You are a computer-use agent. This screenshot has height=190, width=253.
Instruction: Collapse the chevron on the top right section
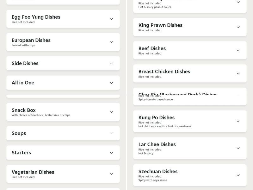tap(239, 2)
